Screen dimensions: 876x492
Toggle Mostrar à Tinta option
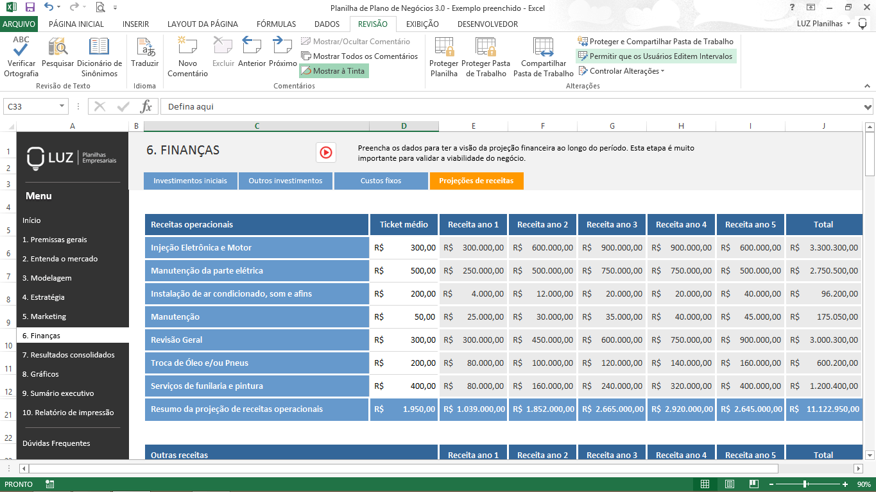point(334,71)
